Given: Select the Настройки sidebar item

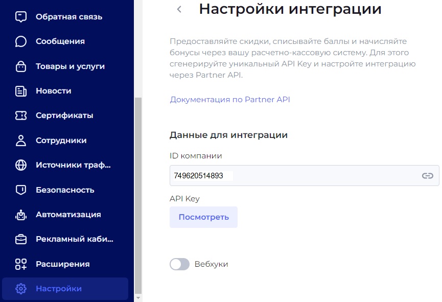Looking at the screenshot, I should tap(65, 289).
